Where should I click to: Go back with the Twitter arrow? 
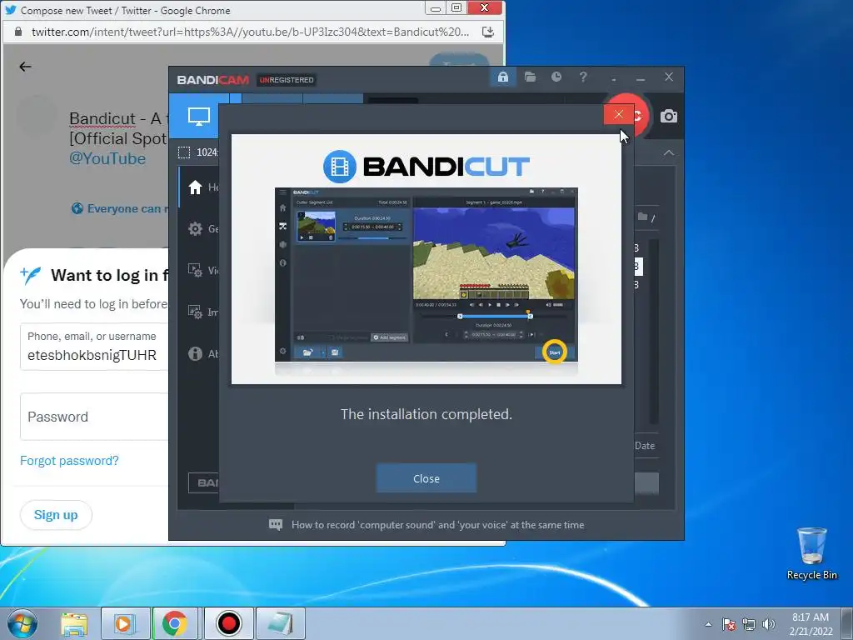pyautogui.click(x=25, y=67)
